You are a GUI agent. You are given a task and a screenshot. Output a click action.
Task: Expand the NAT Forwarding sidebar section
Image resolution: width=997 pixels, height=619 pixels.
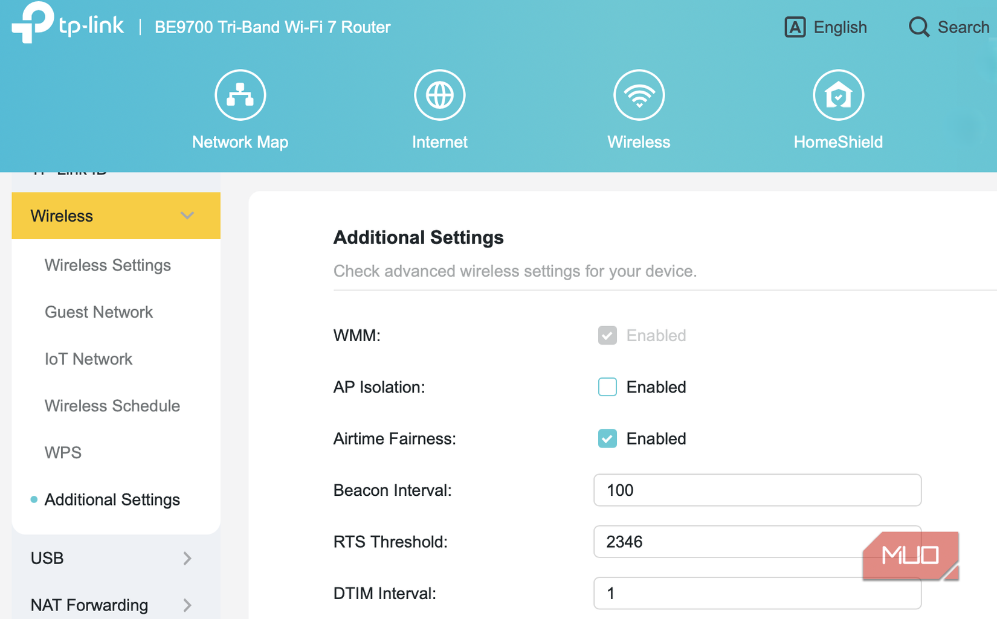point(116,605)
